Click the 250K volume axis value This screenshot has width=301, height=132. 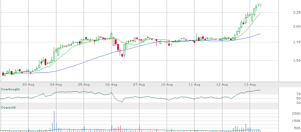coord(297,114)
